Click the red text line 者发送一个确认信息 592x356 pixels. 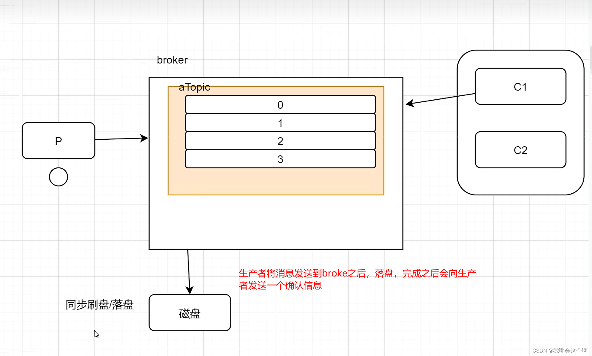coord(280,285)
